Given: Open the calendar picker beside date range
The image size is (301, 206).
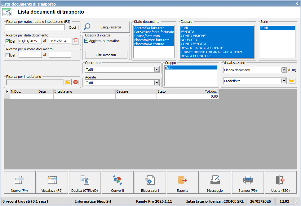Looking at the screenshot, I should pyautogui.click(x=75, y=41).
